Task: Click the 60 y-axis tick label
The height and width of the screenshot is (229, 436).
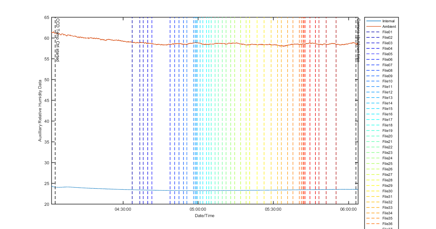Action: click(47, 38)
